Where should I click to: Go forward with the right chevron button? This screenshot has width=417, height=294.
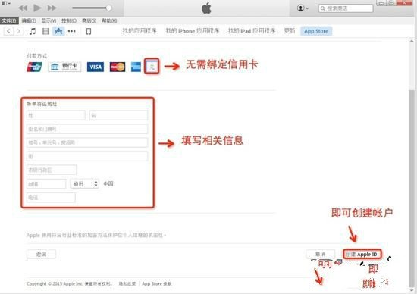tap(18, 31)
